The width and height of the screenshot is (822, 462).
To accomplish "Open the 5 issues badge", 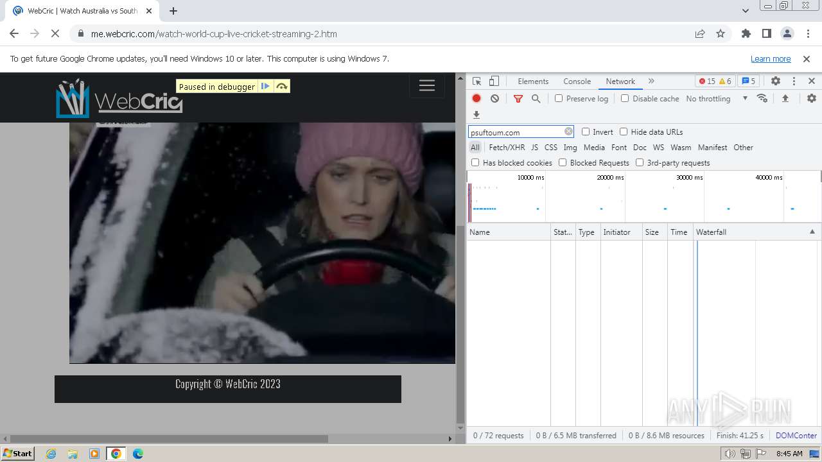I will coord(749,81).
